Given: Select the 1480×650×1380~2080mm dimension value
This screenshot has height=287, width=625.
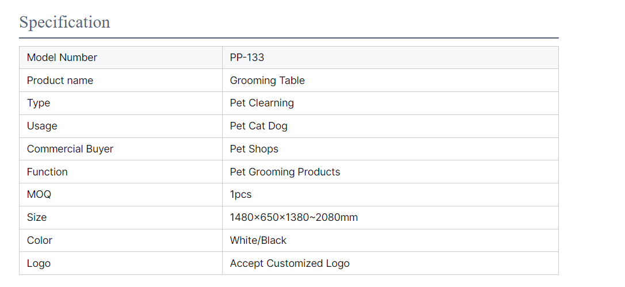Looking at the screenshot, I should pyautogui.click(x=294, y=217).
